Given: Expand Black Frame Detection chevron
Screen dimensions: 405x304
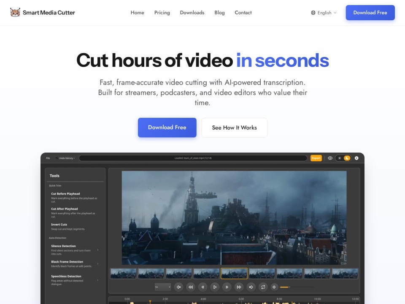Looking at the screenshot, I should pyautogui.click(x=97, y=263).
